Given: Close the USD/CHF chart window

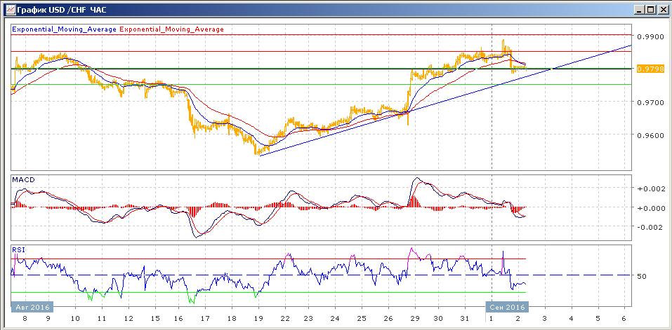Looking at the screenshot, I should 662,9.
